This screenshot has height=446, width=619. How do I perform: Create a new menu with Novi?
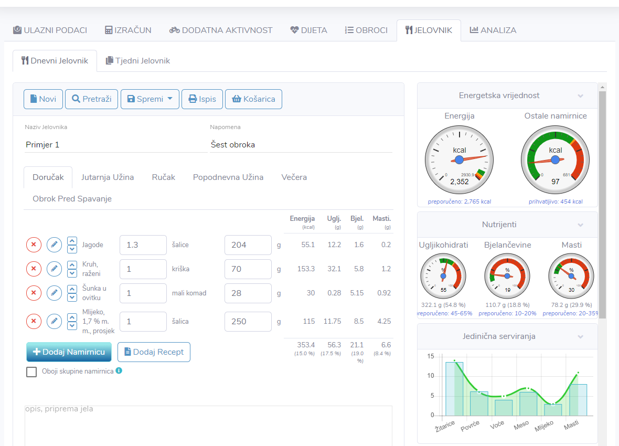point(43,99)
